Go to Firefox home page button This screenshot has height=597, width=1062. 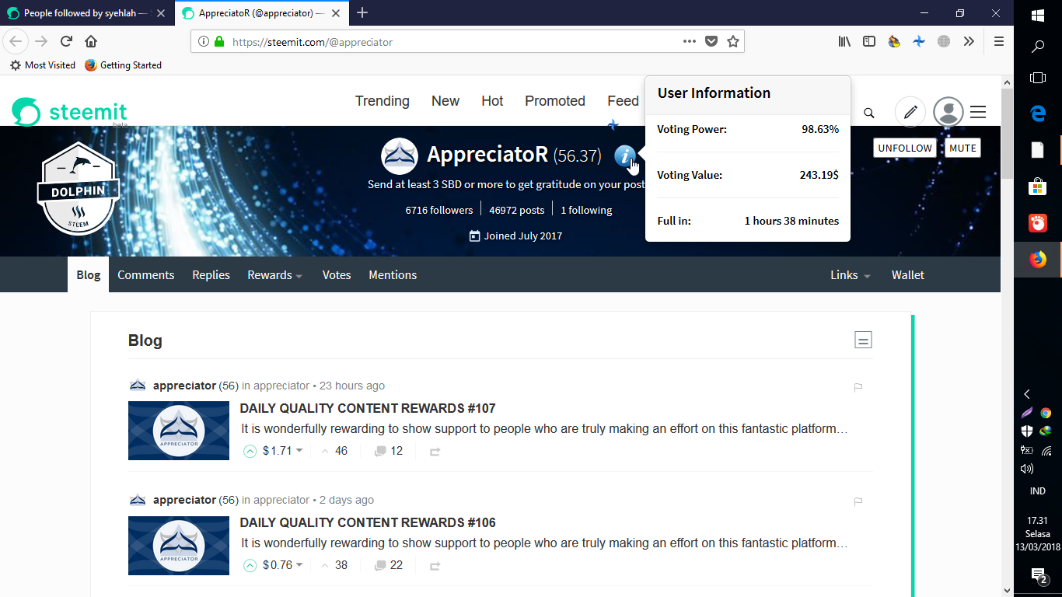[91, 41]
